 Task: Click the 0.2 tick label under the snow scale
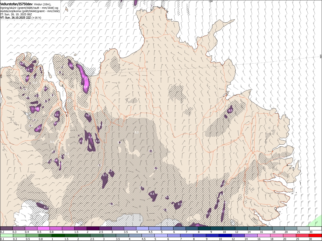[2, 232]
